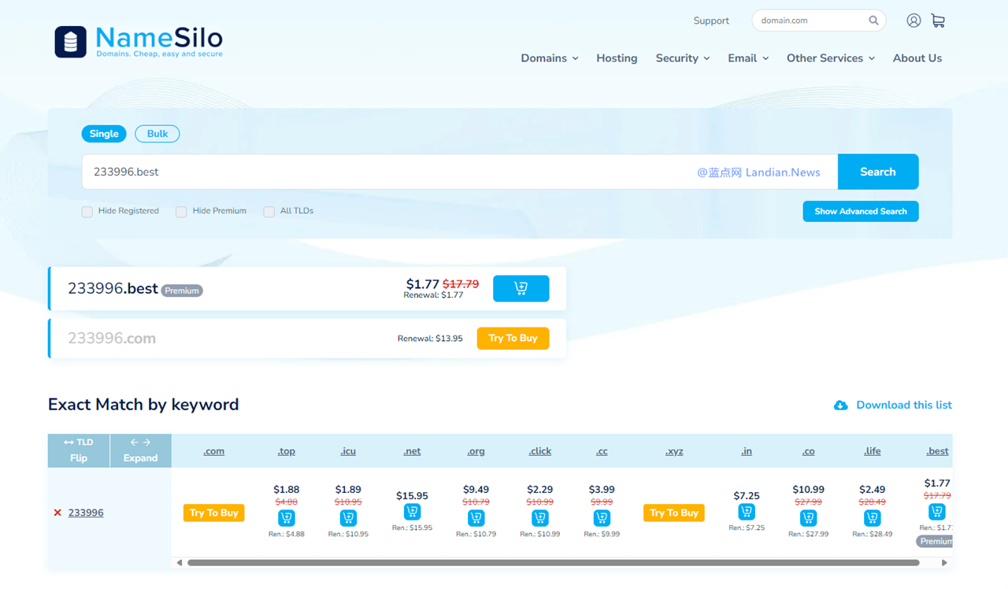Screen dimensions: 1008x589
Task: Click the .life column header
Action: pyautogui.click(x=872, y=451)
